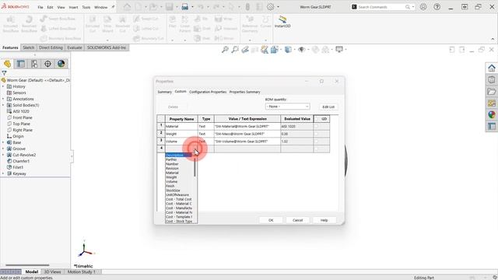The image size is (498, 280).
Task: Select StockSize in property name list
Action: 173,191
